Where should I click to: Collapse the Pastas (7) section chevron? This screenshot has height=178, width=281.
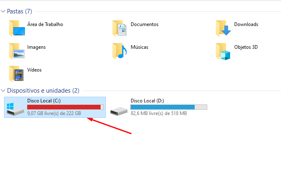click(3, 11)
